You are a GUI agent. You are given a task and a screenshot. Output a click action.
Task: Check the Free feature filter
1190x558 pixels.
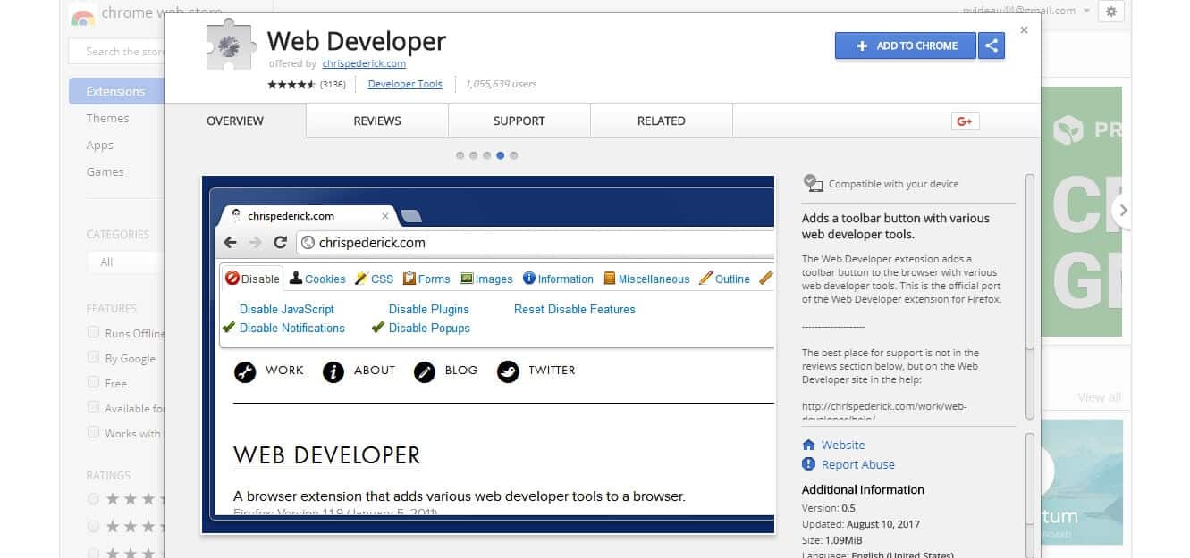pos(93,382)
